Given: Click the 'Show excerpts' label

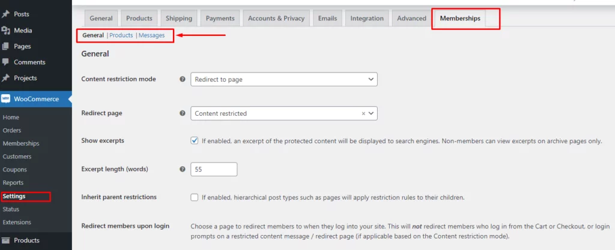Looking at the screenshot, I should (103, 140).
